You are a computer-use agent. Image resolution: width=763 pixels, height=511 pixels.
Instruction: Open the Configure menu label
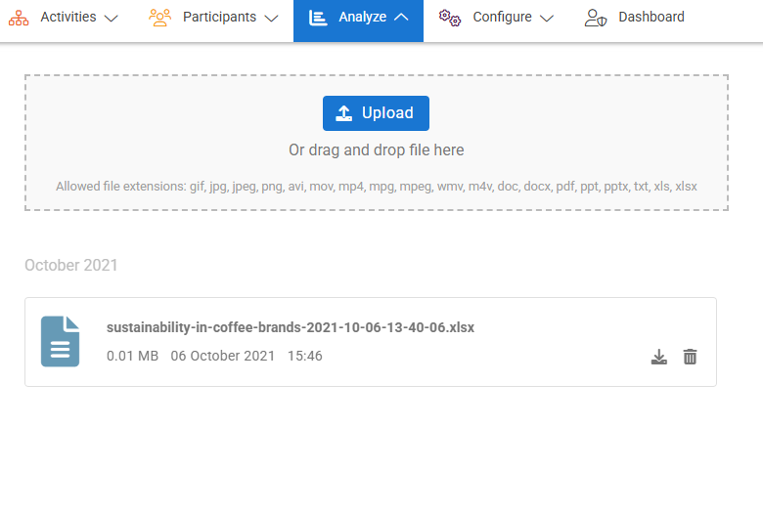click(502, 18)
